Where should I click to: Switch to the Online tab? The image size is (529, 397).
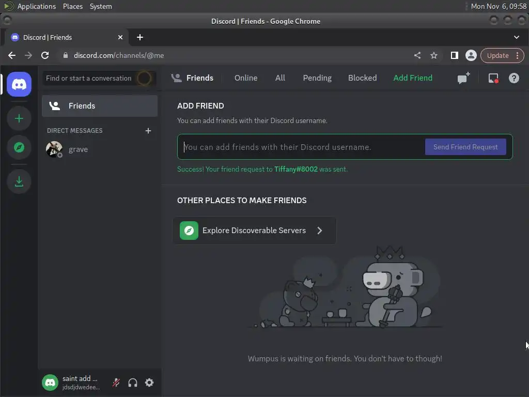coord(246,78)
